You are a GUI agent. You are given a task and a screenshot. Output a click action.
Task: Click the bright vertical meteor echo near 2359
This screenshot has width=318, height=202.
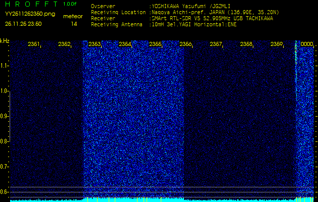[x=296, y=70]
